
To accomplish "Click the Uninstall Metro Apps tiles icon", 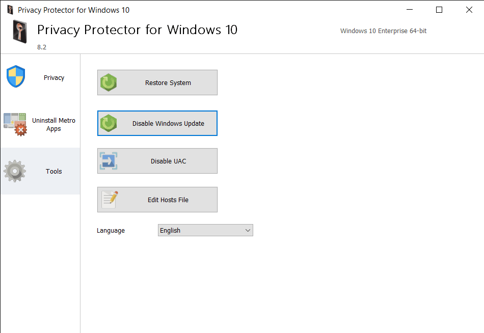I will (x=15, y=124).
